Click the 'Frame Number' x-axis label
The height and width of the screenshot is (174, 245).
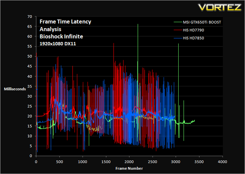point(129,168)
